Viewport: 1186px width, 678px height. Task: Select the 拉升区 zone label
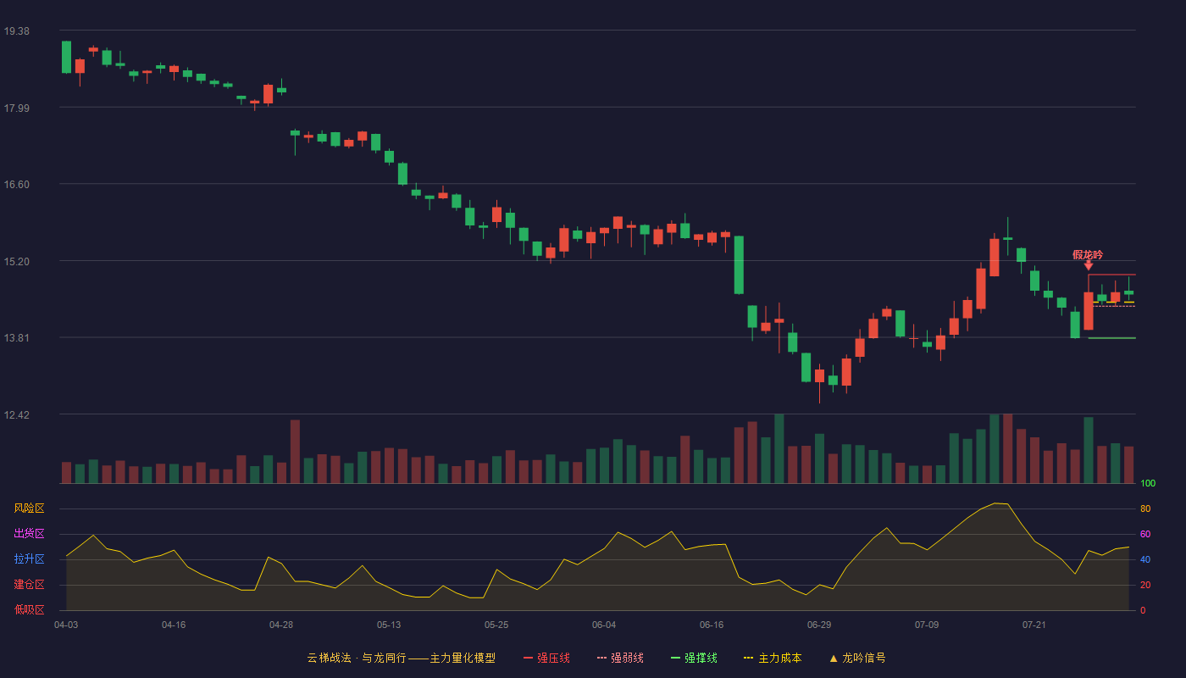click(29, 559)
